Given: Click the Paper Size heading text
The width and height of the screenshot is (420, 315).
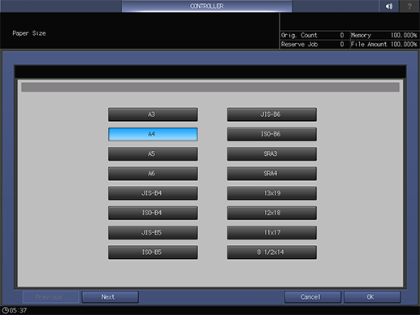Looking at the screenshot, I should (x=29, y=33).
